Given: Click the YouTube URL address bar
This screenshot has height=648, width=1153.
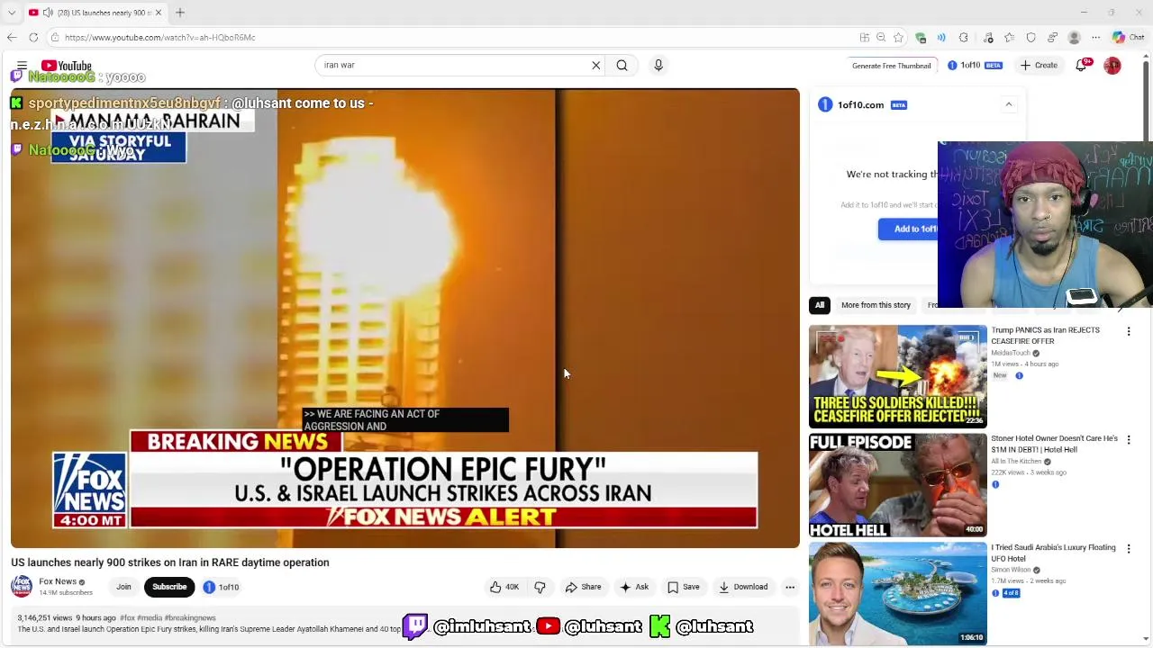Looking at the screenshot, I should [450, 37].
